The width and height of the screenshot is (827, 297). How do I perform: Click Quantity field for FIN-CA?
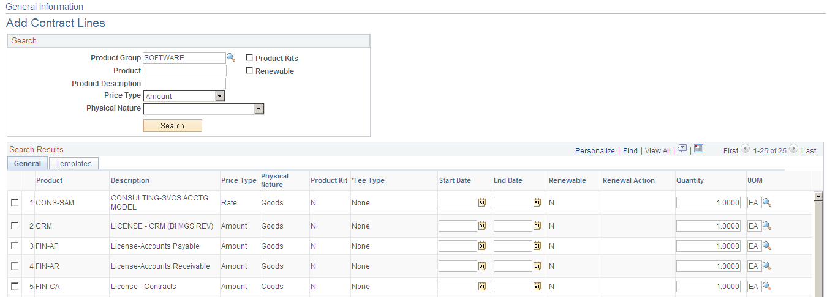click(709, 286)
